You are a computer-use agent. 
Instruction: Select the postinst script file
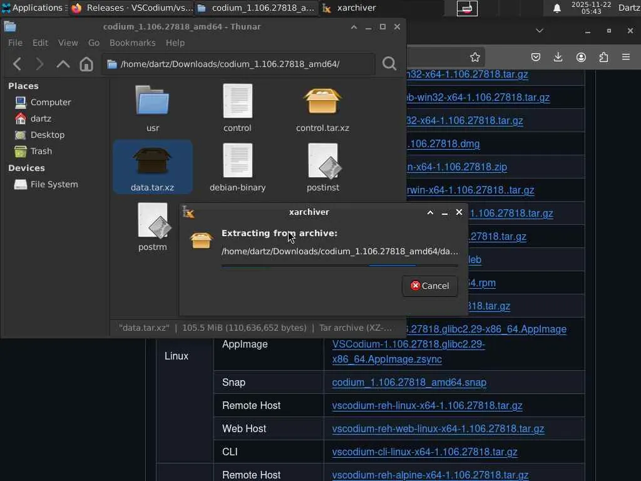pos(323,168)
